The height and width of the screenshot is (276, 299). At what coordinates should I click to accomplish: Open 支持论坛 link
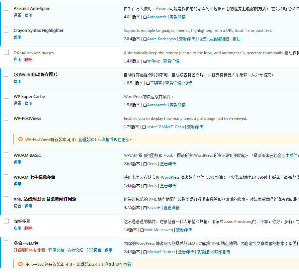coord(75,250)
